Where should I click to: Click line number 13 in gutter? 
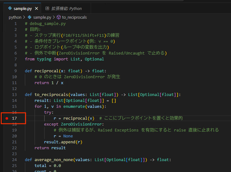(14, 95)
